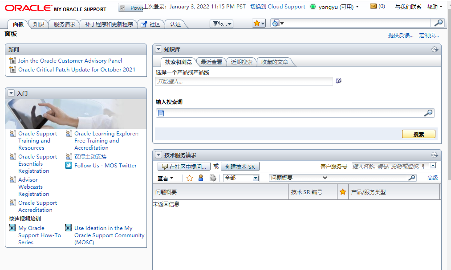
Task: Click the 创建技术 SR button
Action: 240,167
